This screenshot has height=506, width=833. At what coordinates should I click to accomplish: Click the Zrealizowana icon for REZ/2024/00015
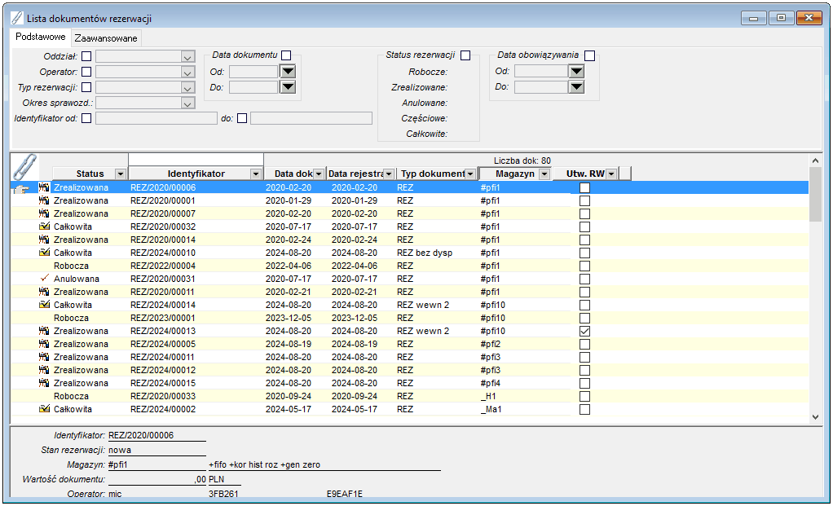[44, 383]
